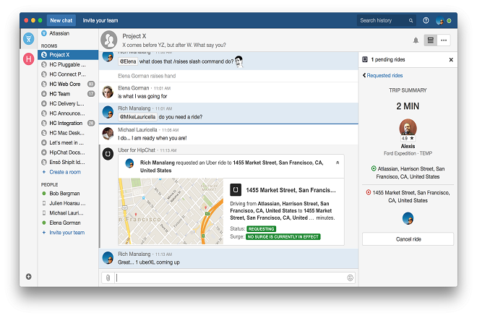This screenshot has height=318, width=477.
Task: Open the ride route map
Action: click(171, 211)
